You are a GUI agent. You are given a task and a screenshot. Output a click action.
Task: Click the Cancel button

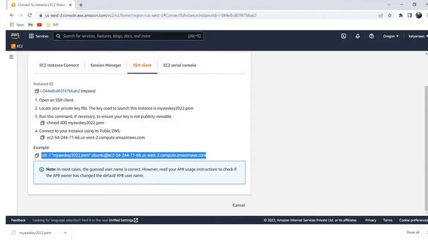click(x=239, y=205)
